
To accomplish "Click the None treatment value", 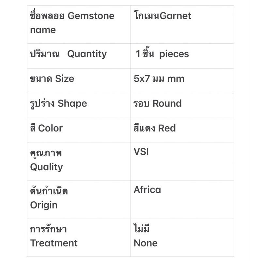I will point(146,243).
